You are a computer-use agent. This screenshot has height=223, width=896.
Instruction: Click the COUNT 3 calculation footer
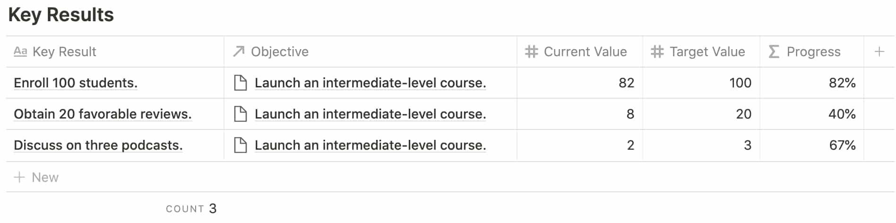pyautogui.click(x=191, y=208)
